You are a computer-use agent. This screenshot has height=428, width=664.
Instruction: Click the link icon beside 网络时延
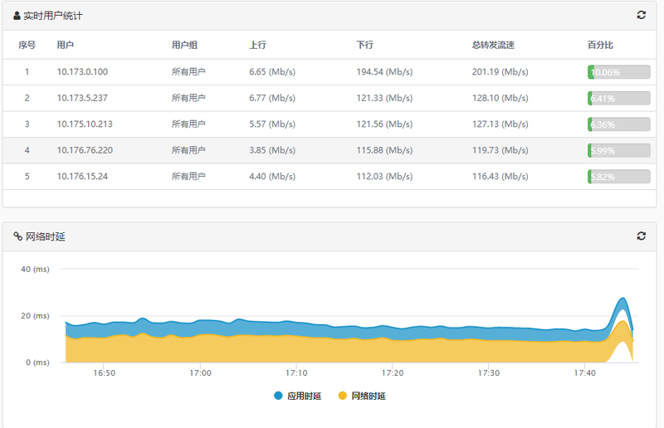click(x=17, y=236)
